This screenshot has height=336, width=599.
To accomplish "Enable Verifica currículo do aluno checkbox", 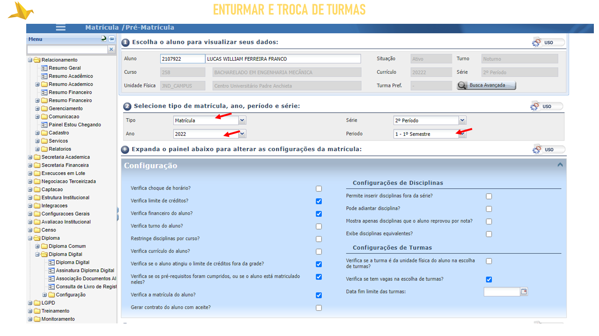I will tap(319, 252).
